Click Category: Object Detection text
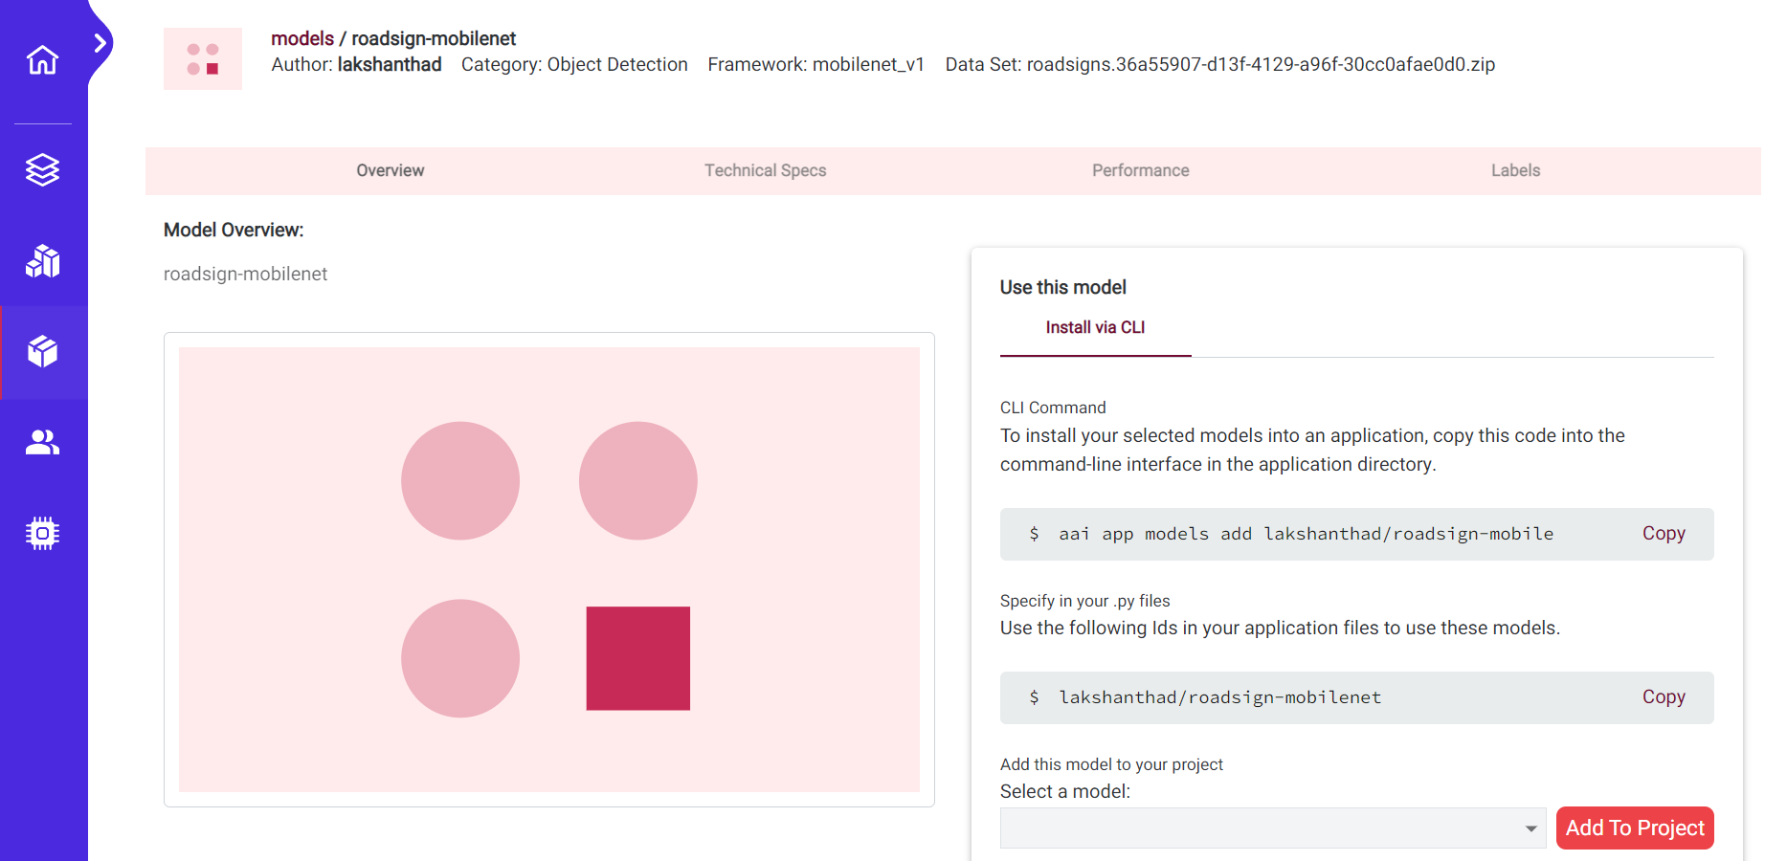Image resolution: width=1787 pixels, height=861 pixels. click(x=574, y=64)
